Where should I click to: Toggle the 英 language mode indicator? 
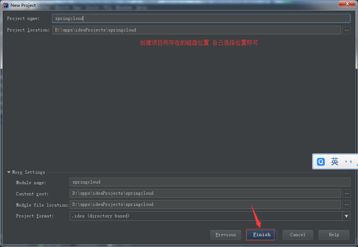pyautogui.click(x=335, y=161)
